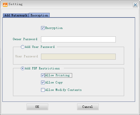Image resolution: width=140 pixels, height=115 pixels.
Task: Click the Allow Printing label text
Action: click(57, 75)
